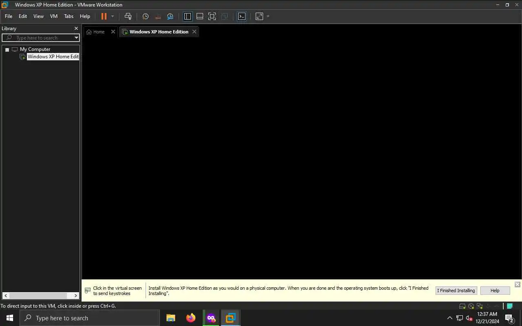Open the Tabs menu
This screenshot has width=522, height=326.
[x=69, y=16]
